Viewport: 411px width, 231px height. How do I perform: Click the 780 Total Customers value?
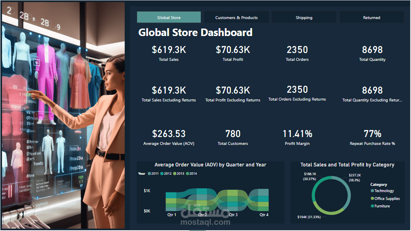point(233,134)
